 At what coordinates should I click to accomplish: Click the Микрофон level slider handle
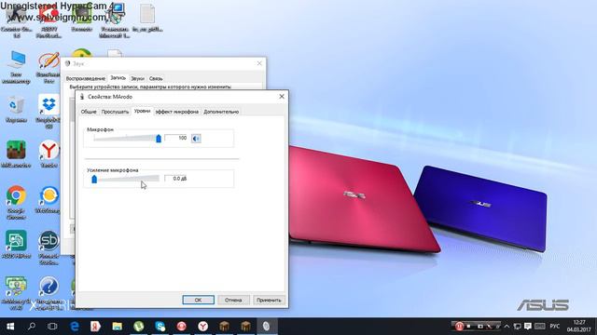tap(159, 139)
